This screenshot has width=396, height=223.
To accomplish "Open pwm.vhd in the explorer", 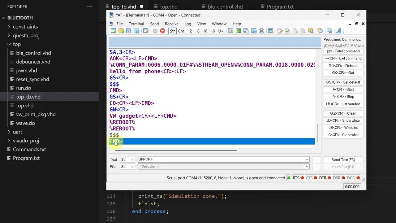I will [26, 71].
